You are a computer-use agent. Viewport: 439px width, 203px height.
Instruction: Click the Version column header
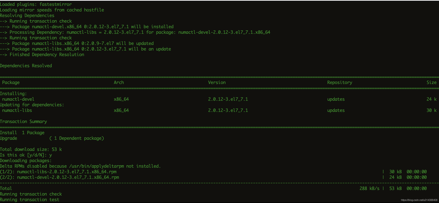pyautogui.click(x=217, y=82)
